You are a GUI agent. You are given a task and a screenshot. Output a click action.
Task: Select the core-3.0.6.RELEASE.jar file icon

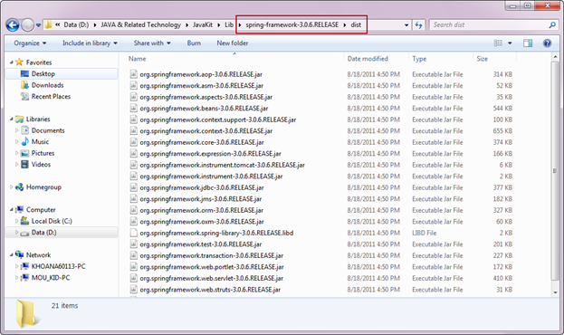[133, 142]
